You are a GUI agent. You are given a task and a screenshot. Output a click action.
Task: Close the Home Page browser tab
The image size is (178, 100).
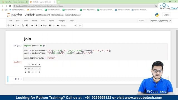[x=27, y=2]
